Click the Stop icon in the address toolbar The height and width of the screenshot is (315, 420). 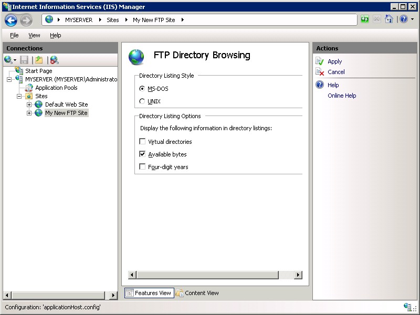[x=376, y=19]
